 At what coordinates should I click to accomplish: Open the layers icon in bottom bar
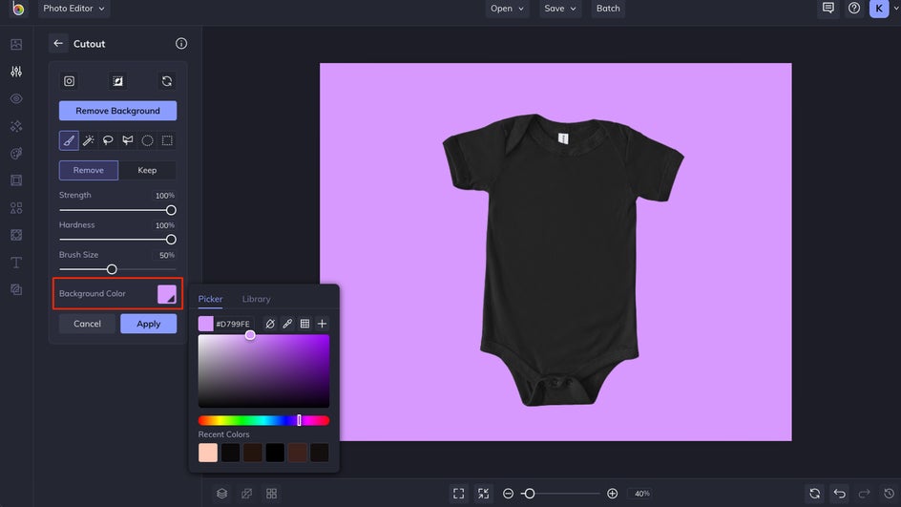pyautogui.click(x=221, y=494)
